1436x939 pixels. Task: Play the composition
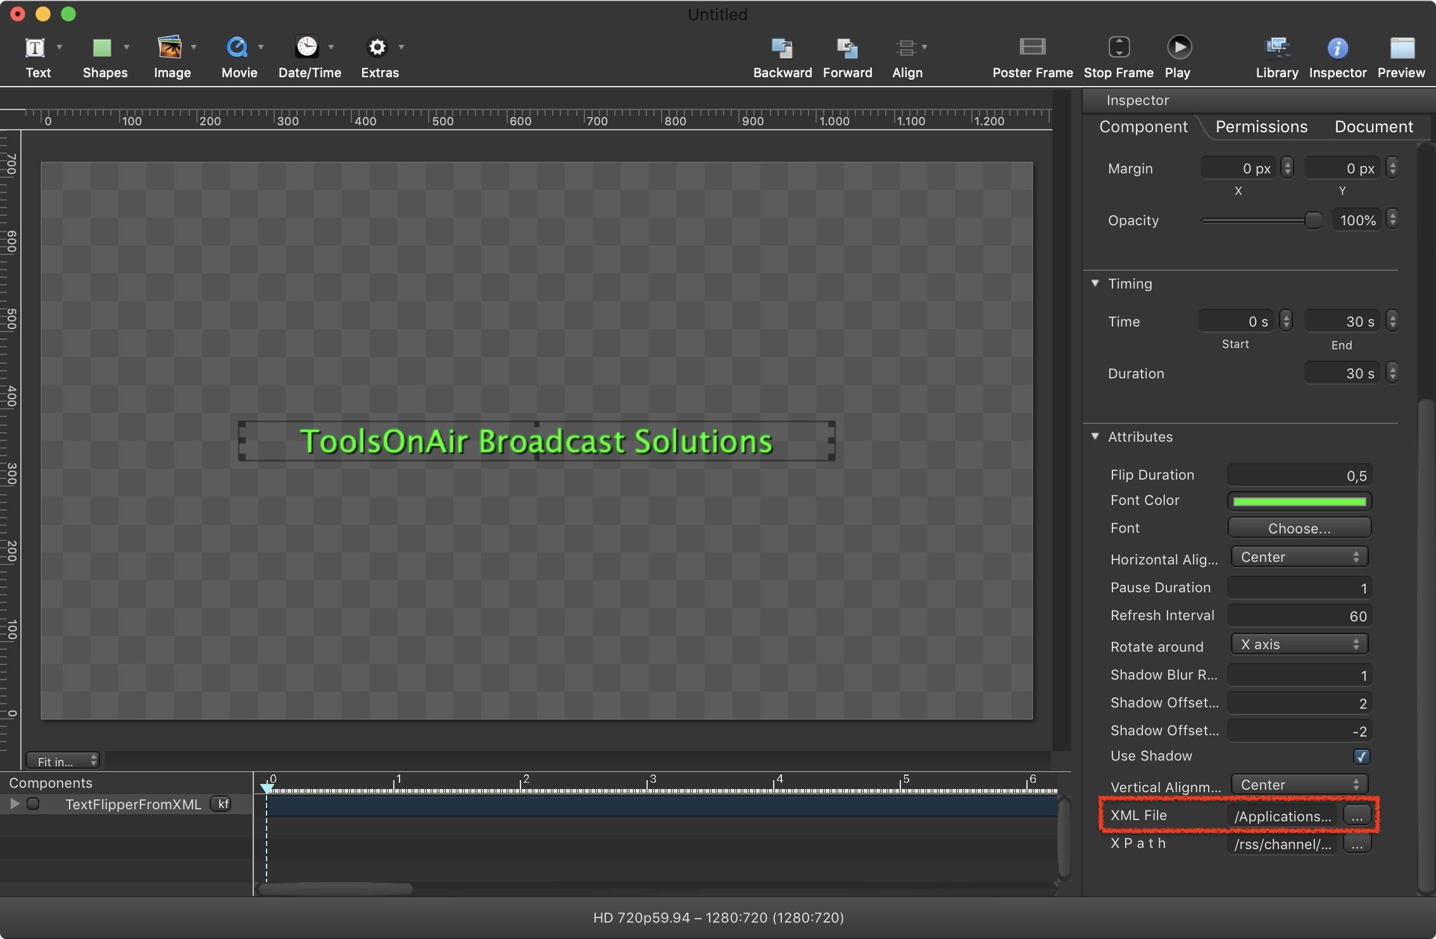1179,47
